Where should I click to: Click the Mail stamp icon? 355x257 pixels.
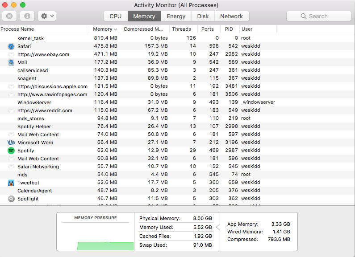point(11,62)
